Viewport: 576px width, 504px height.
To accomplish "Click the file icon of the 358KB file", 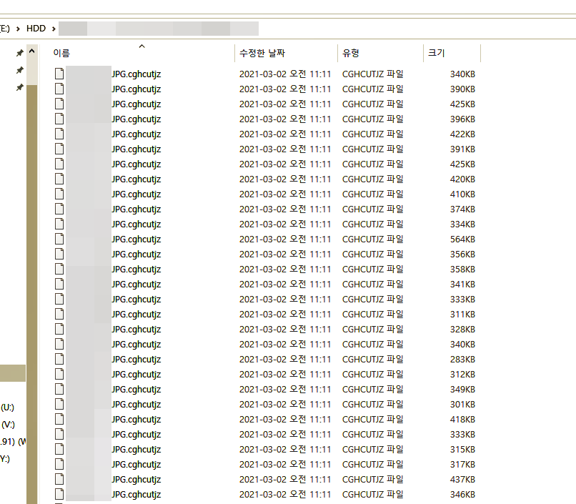I will (x=59, y=270).
